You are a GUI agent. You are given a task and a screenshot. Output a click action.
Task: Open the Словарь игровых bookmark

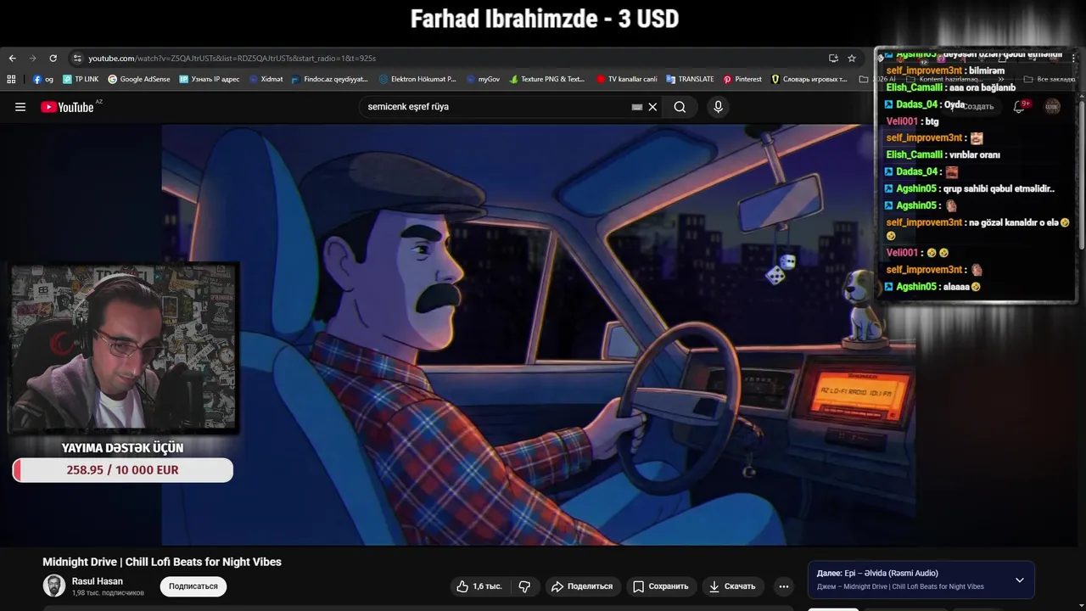pyautogui.click(x=809, y=79)
